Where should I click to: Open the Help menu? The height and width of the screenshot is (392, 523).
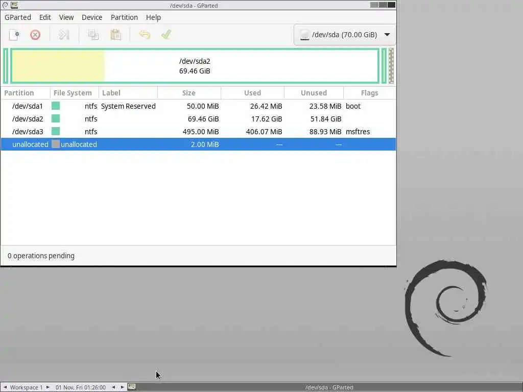[x=153, y=17]
